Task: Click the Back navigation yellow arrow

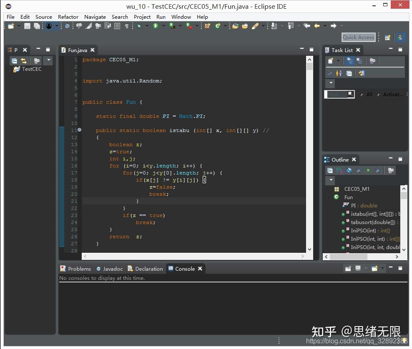Action: pos(317,26)
